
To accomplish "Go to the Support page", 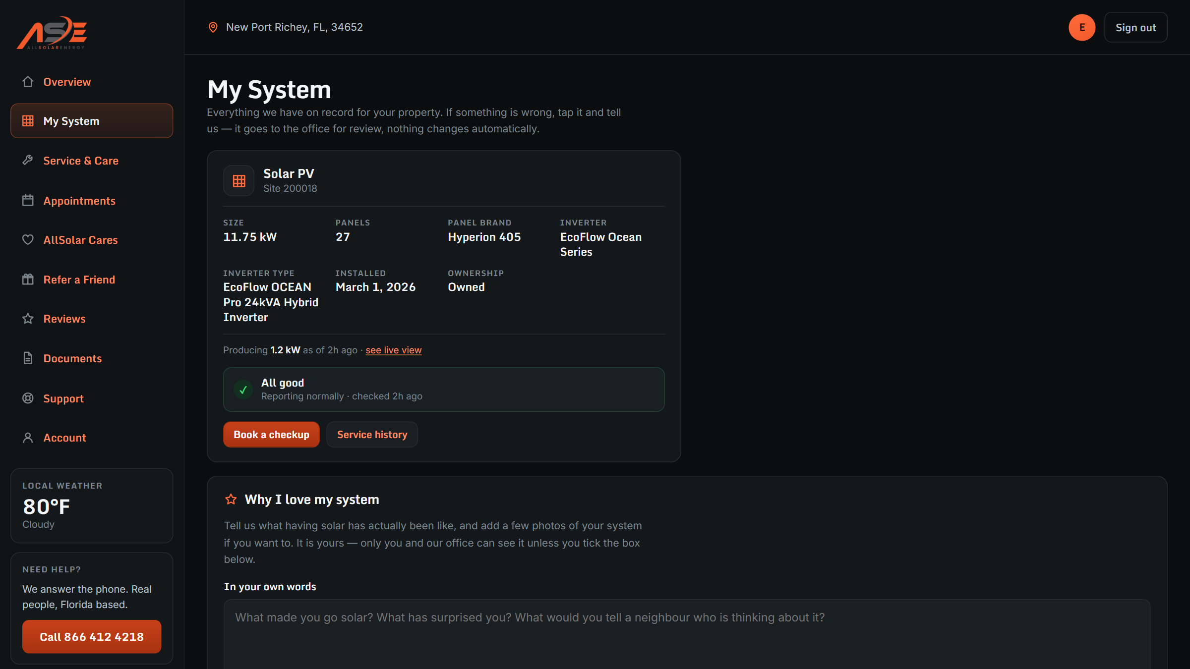I will click(x=92, y=398).
